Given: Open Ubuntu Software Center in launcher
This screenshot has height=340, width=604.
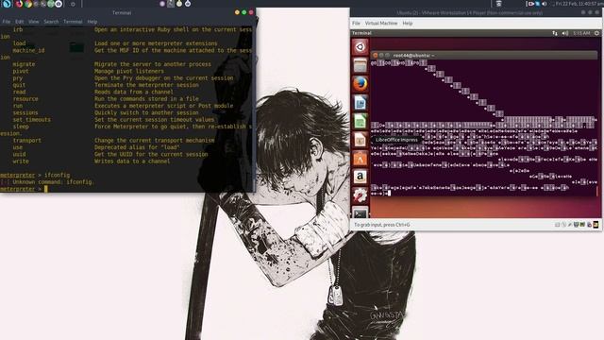Looking at the screenshot, I should (x=360, y=158).
